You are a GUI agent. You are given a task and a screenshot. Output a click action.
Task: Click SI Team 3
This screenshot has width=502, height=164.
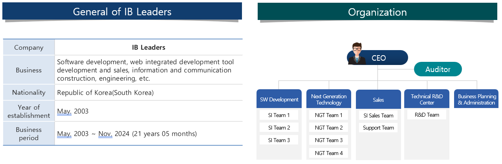pyautogui.click(x=279, y=140)
